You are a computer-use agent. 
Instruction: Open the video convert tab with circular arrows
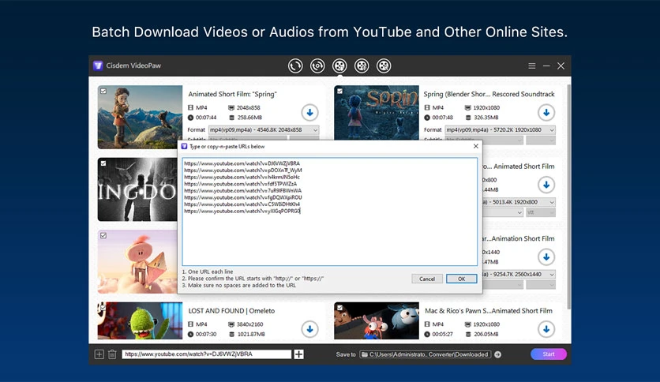295,66
